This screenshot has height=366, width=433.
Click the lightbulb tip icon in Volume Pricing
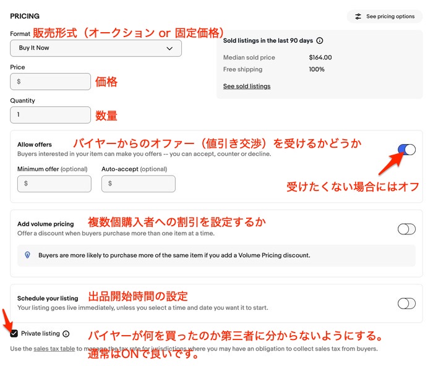click(x=27, y=255)
